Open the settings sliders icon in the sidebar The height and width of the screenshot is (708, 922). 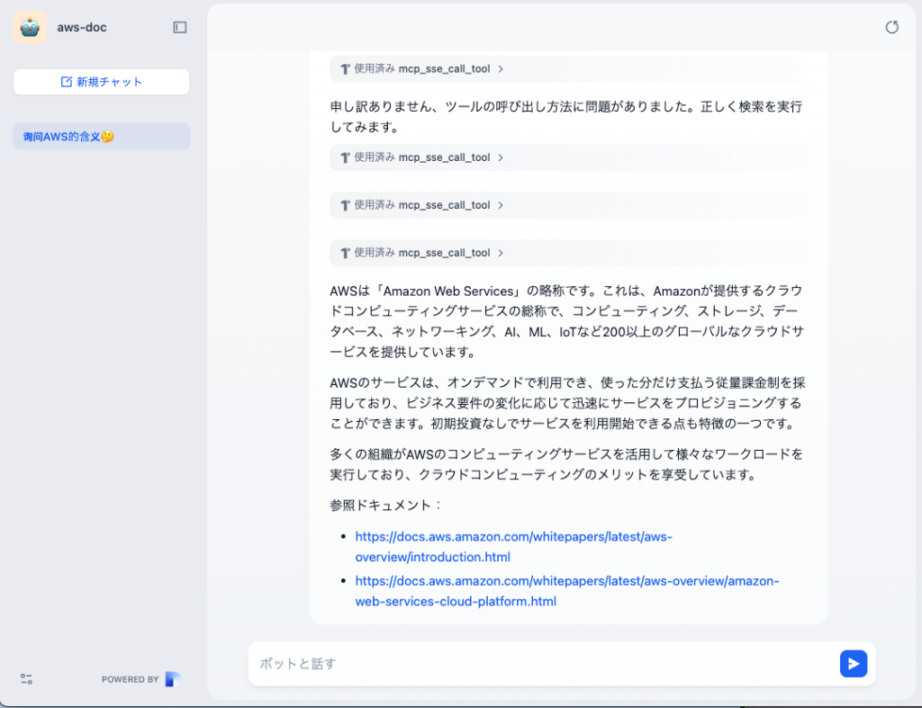[x=26, y=679]
